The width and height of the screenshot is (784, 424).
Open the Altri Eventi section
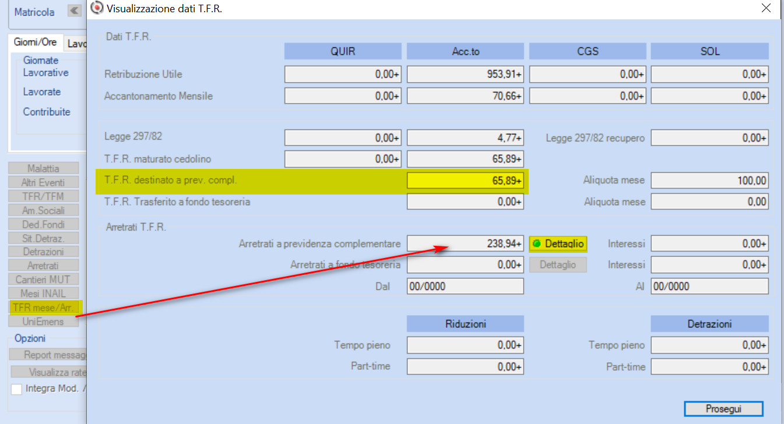tap(44, 182)
